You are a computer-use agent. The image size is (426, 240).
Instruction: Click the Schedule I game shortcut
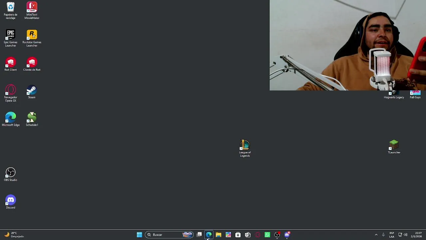click(32, 119)
